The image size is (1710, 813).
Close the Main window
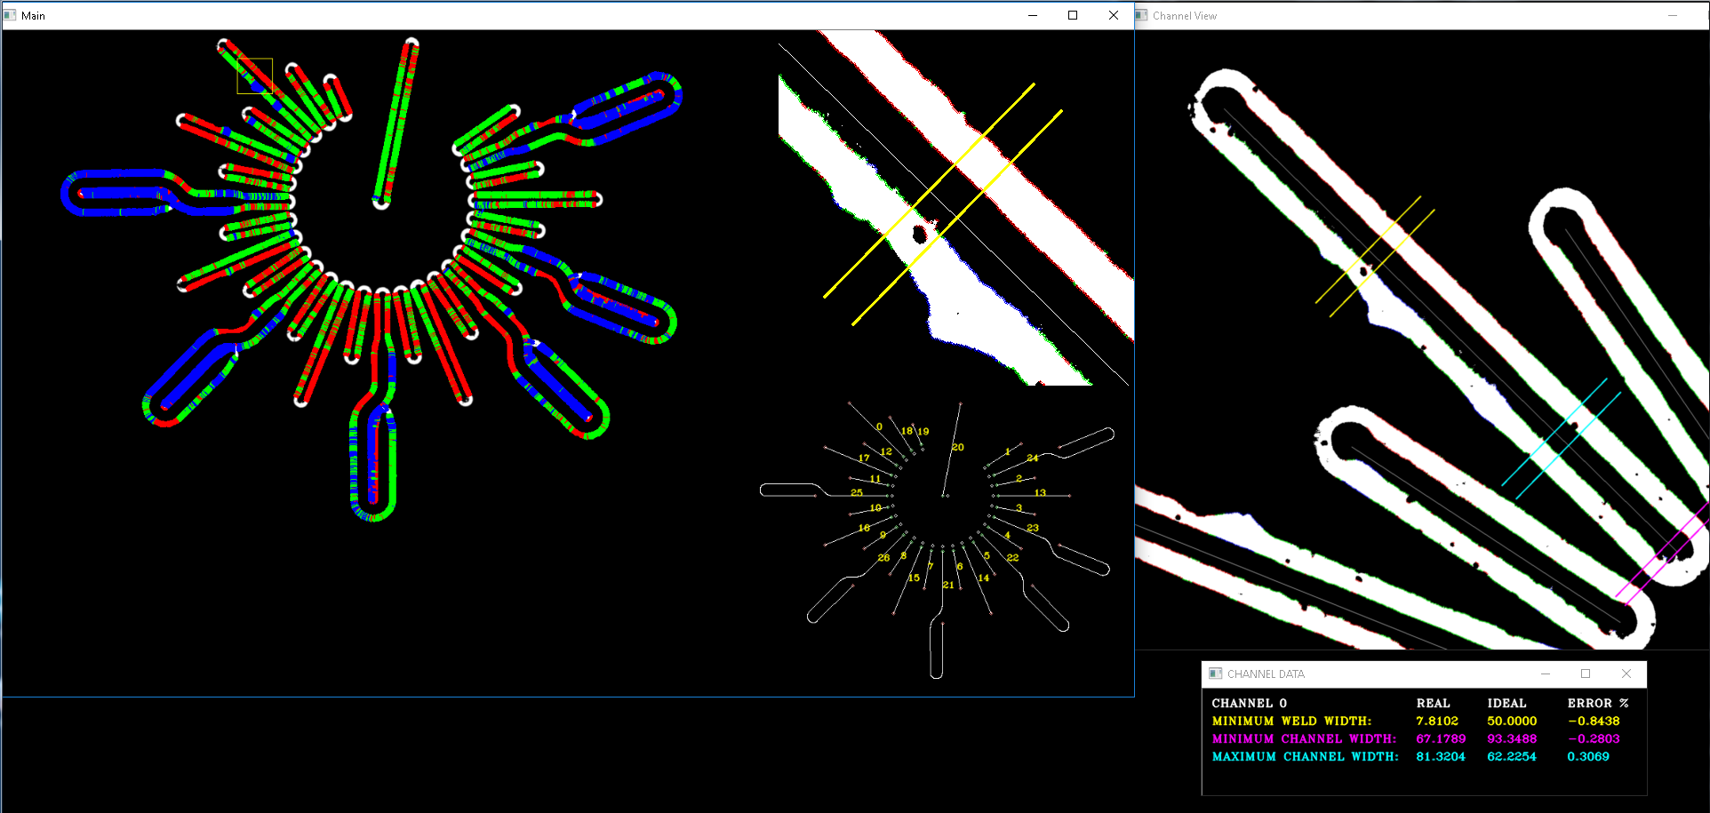click(x=1114, y=15)
